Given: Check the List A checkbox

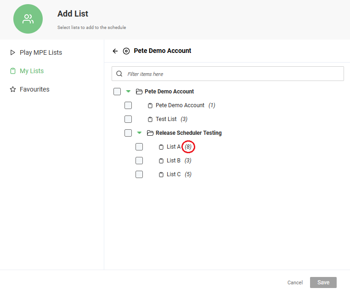Looking at the screenshot, I should click(139, 147).
